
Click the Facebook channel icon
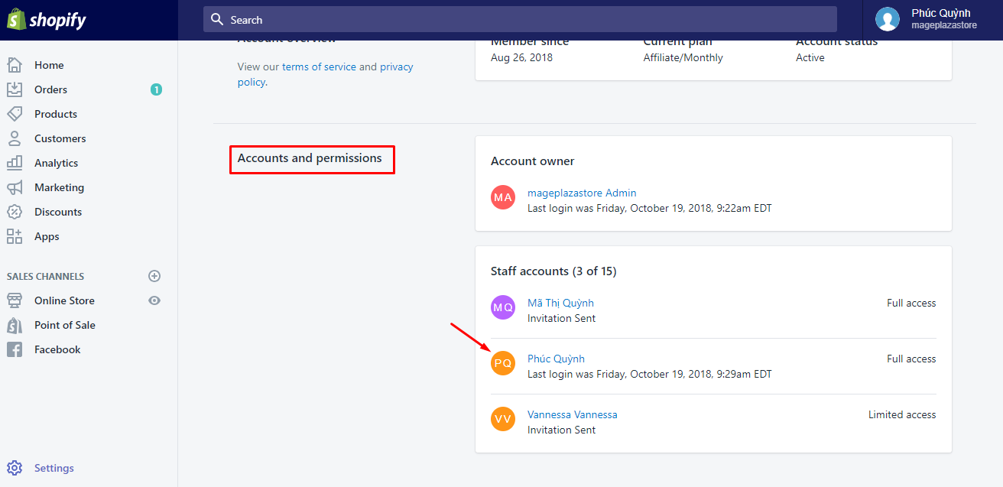(x=15, y=349)
